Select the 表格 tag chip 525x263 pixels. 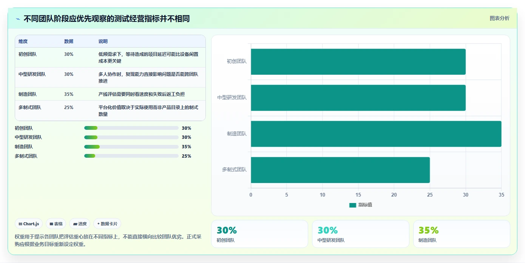[x=56, y=224]
